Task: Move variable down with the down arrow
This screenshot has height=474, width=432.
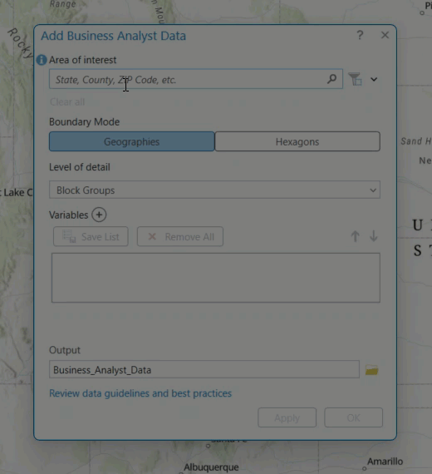Action: [x=373, y=236]
